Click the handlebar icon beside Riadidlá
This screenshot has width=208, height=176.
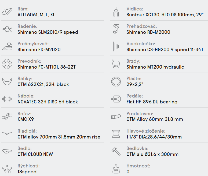[x=7, y=134]
